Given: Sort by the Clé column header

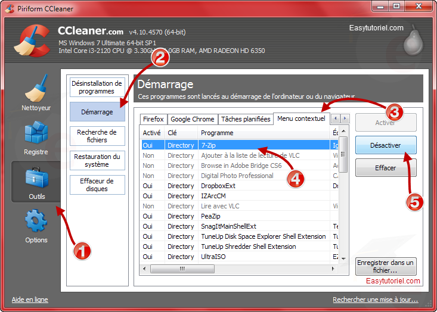Looking at the screenshot, I should click(x=181, y=133).
